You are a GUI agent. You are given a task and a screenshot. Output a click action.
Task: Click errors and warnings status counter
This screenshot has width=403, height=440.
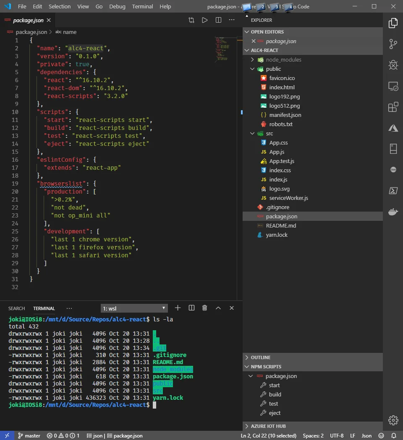[63, 435]
